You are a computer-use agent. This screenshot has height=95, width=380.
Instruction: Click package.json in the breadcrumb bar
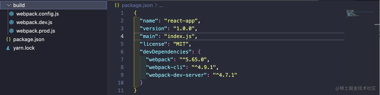click(x=137, y=5)
